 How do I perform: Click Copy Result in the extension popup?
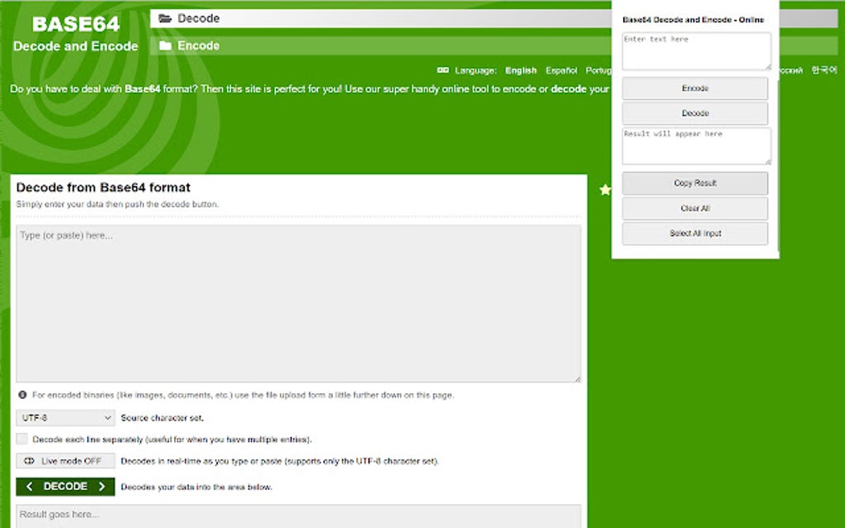pos(694,183)
